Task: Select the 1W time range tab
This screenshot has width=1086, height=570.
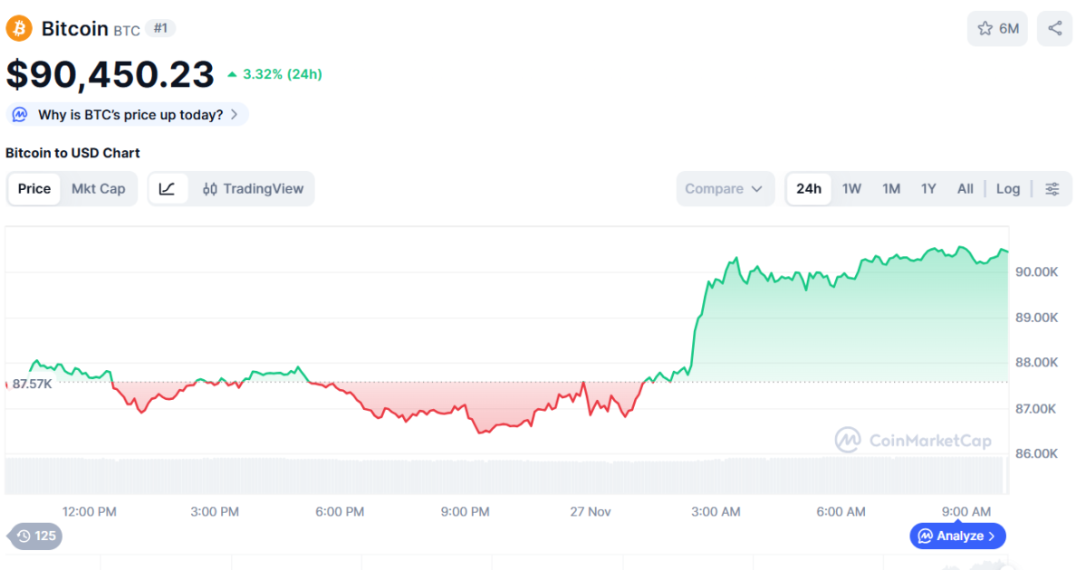Action: point(851,188)
